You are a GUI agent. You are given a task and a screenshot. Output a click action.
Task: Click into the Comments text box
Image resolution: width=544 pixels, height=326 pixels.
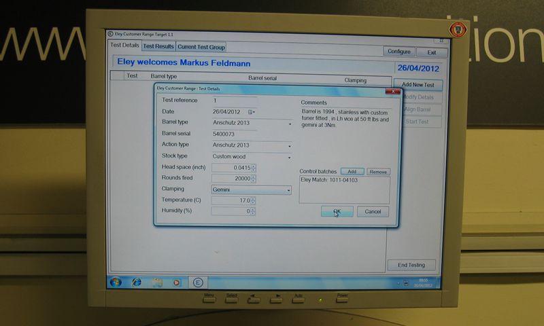[345, 137]
